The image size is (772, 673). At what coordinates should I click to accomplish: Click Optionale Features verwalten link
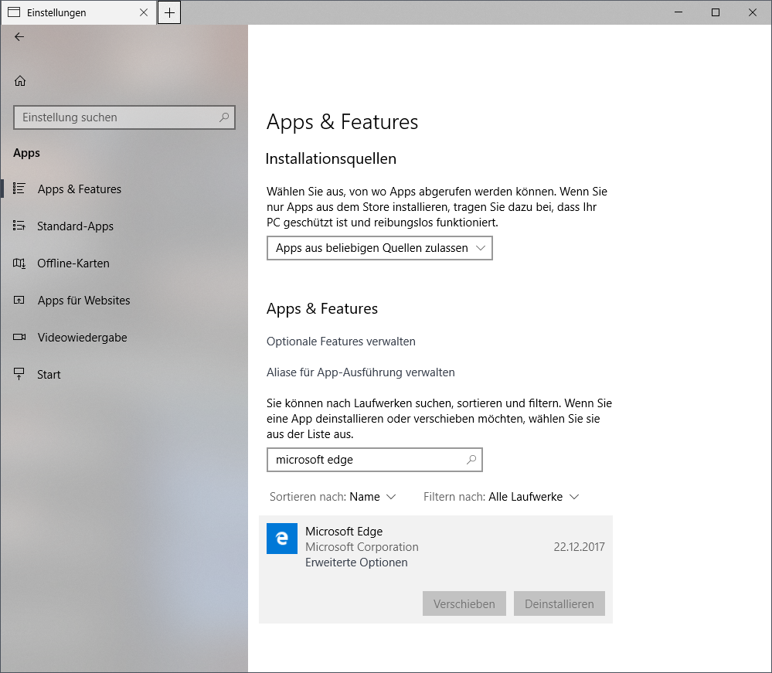341,342
